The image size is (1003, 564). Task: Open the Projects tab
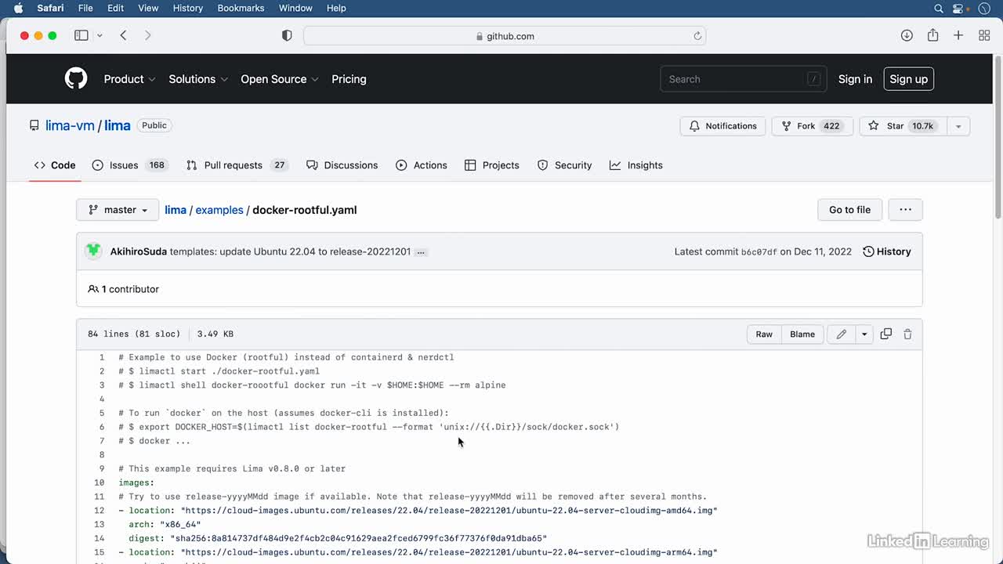492,165
